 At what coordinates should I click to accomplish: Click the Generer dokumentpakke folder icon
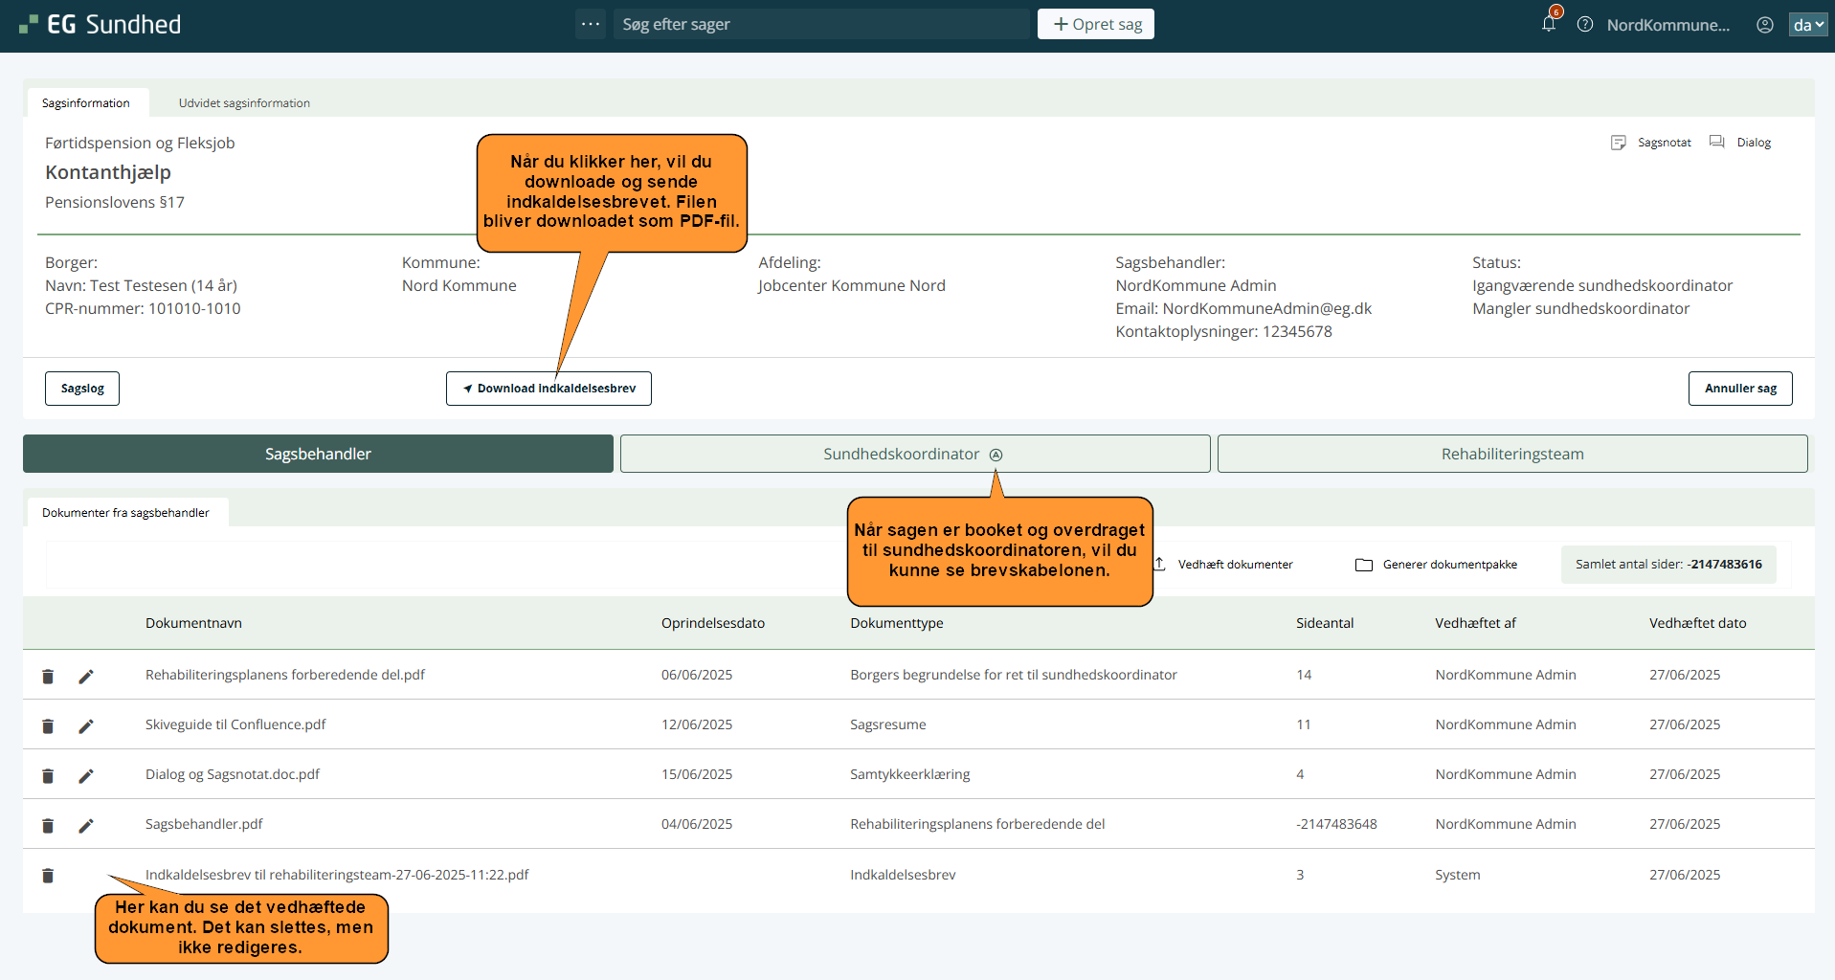pyautogui.click(x=1364, y=565)
